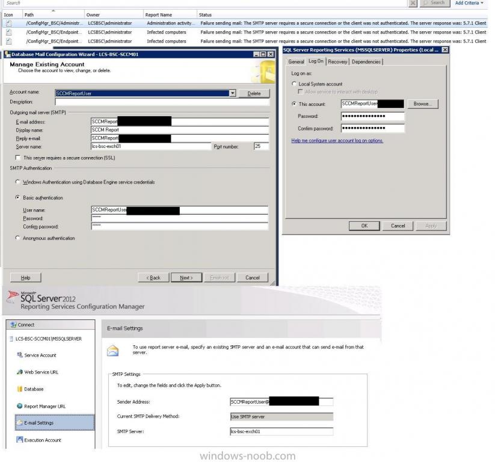This screenshot has height=462, width=495.
Task: Click the wizard Help button
Action: (x=26, y=277)
